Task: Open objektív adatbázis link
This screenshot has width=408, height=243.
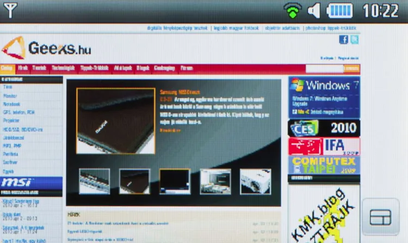Action: click(282, 28)
